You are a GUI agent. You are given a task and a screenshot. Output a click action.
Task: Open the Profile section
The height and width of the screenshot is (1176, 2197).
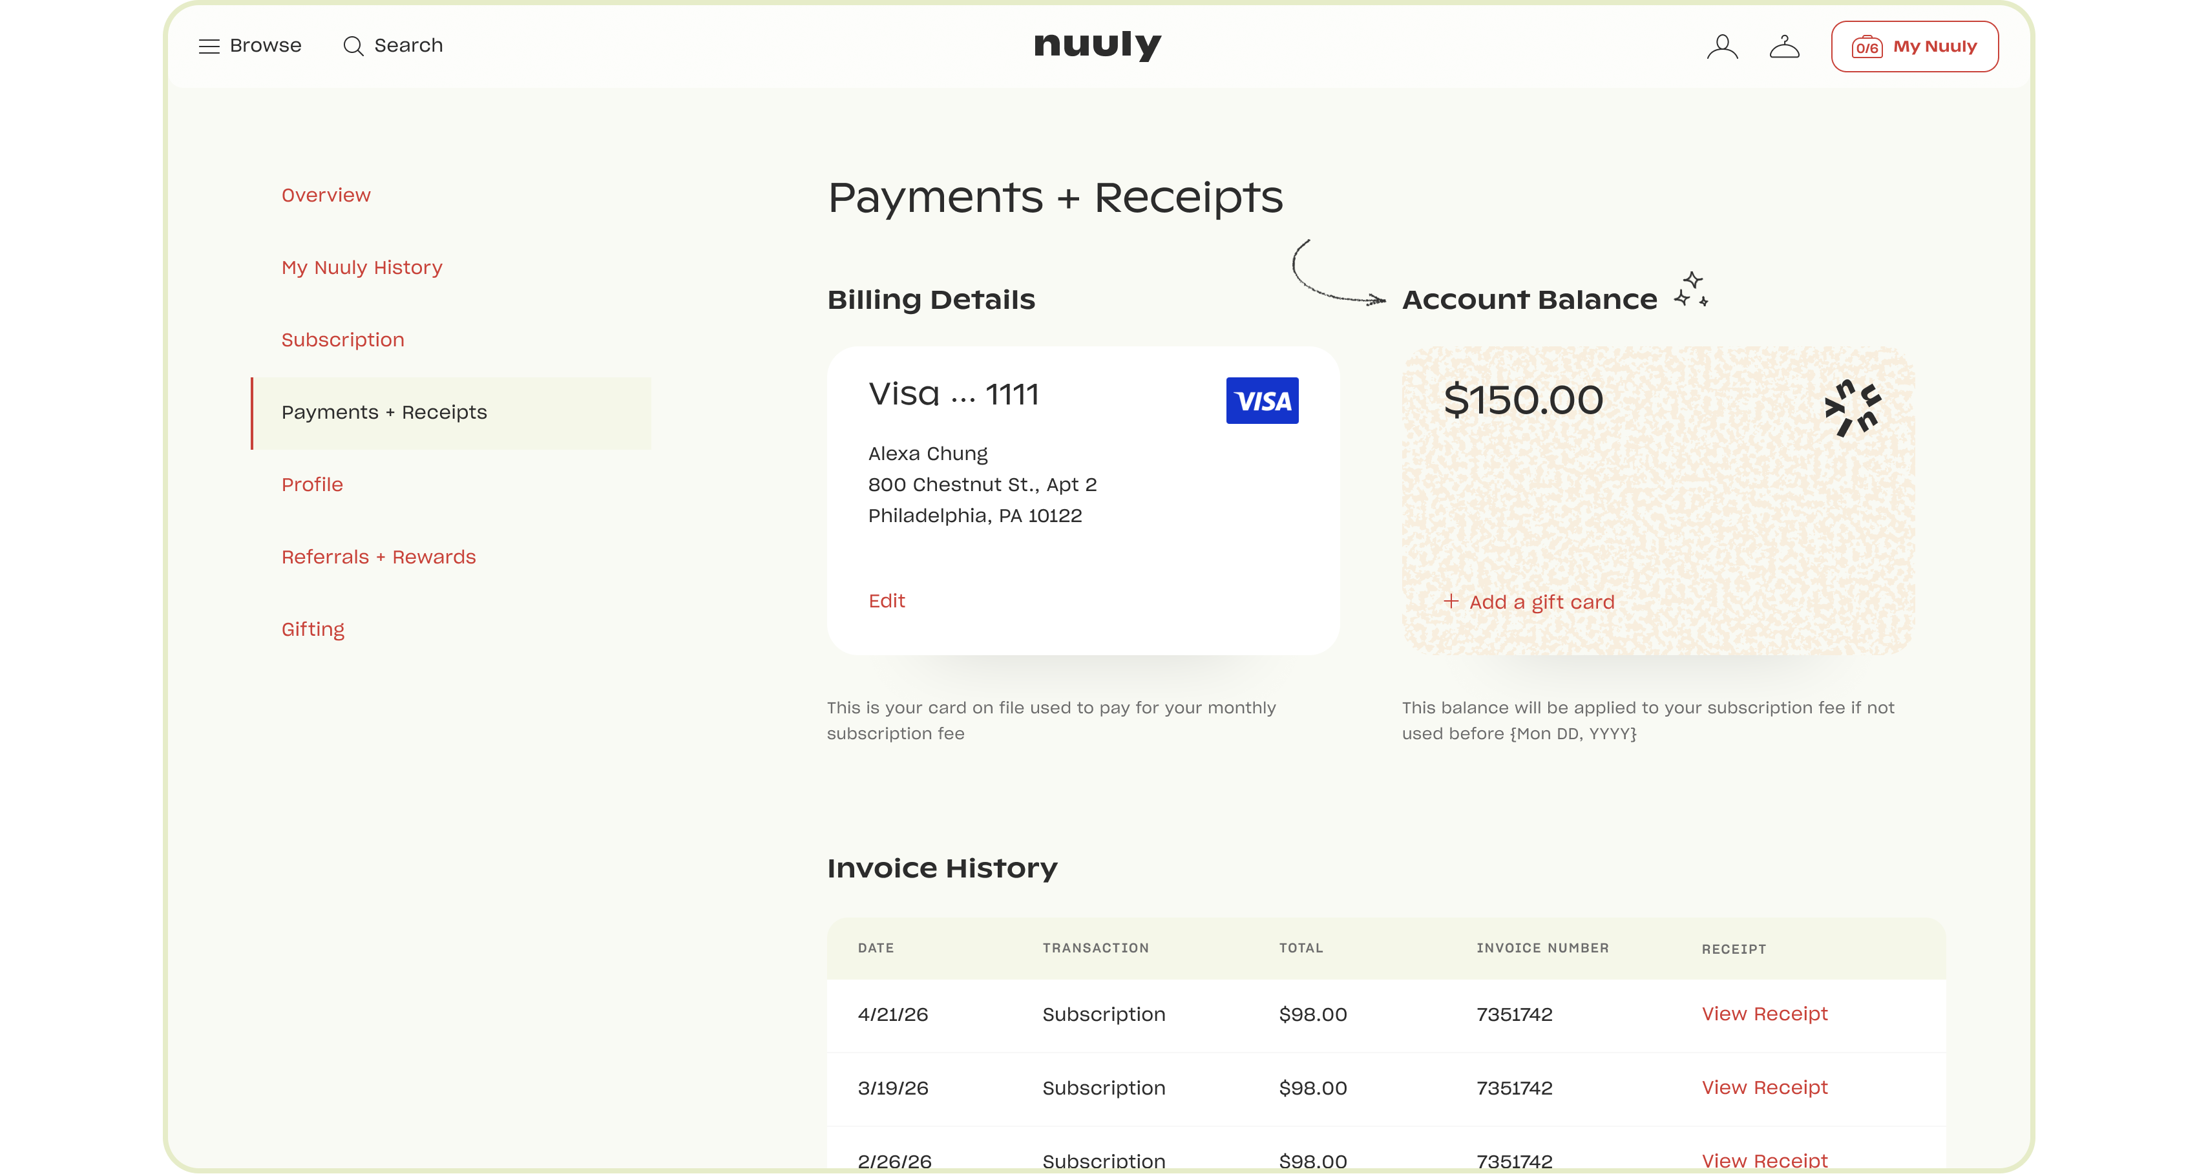coord(312,483)
